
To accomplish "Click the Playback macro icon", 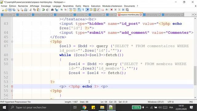I will click(119, 10).
